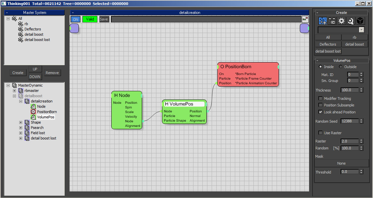This screenshot has height=198, width=373.
Task: Click Create button under Master System
Action: pyautogui.click(x=18, y=73)
